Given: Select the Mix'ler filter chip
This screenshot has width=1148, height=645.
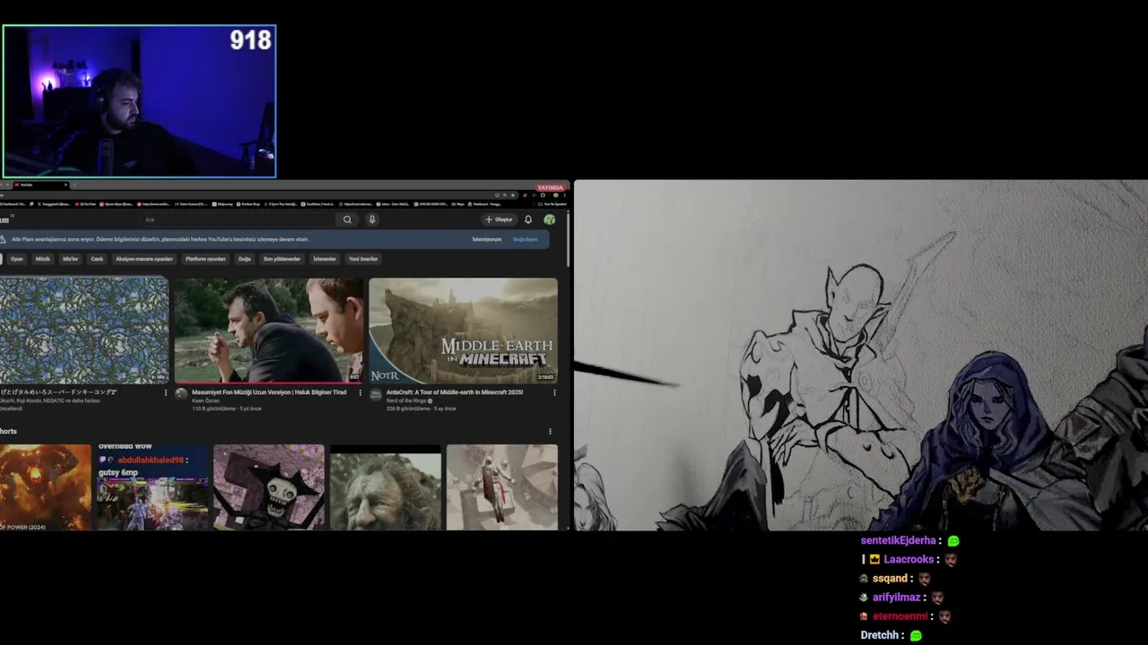Looking at the screenshot, I should tap(71, 259).
